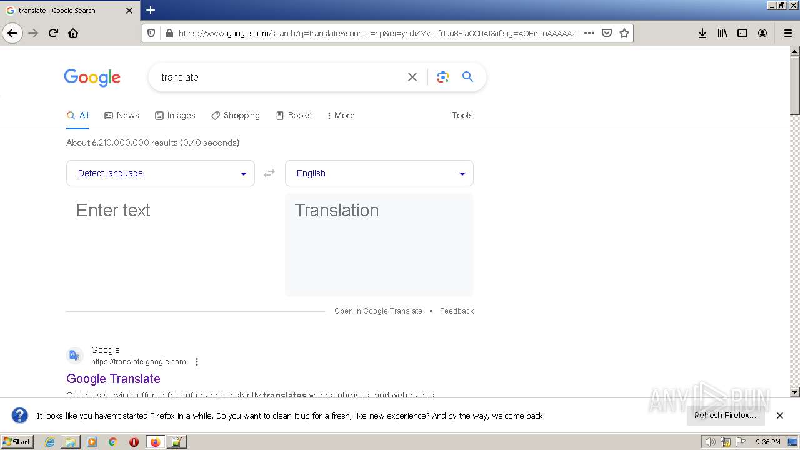The width and height of the screenshot is (800, 450).
Task: Open the Firefox account menu
Action: (762, 33)
